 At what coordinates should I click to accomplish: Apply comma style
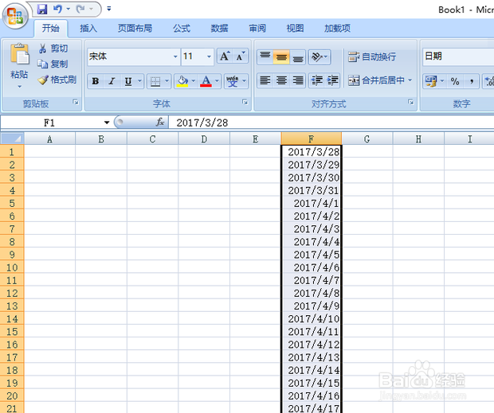click(472, 81)
